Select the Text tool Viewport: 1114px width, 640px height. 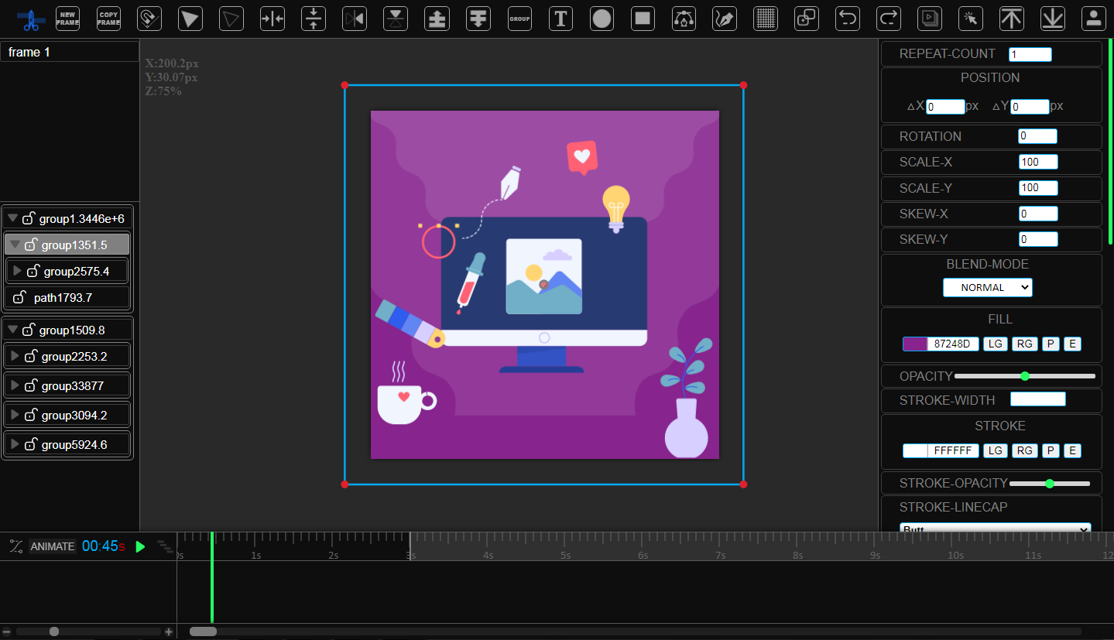560,19
